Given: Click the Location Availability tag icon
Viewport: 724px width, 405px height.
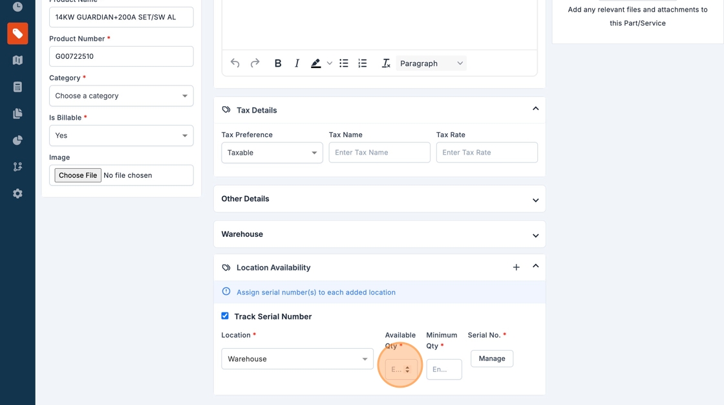Looking at the screenshot, I should coord(226,267).
